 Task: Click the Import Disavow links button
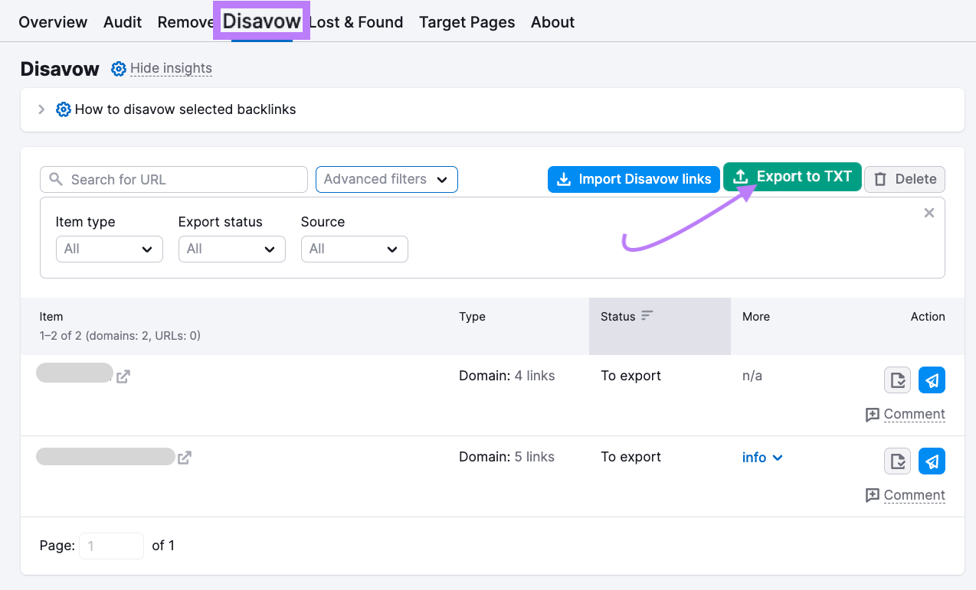(634, 179)
